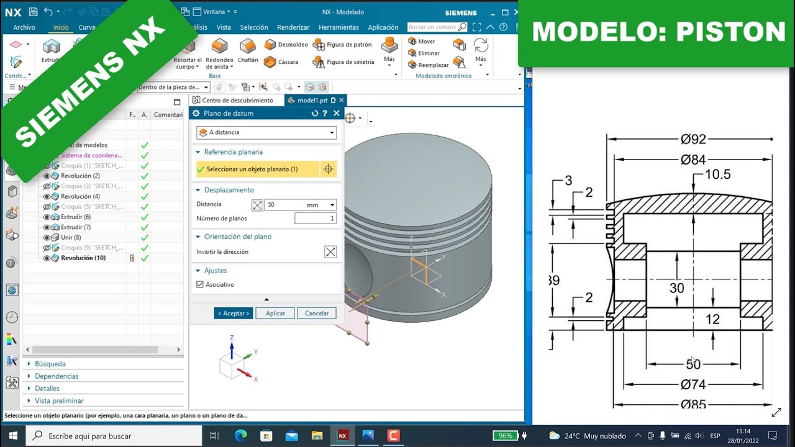Viewport: 795px width, 447px height.
Task: Open the Figura de simetría tool
Action: click(x=343, y=62)
